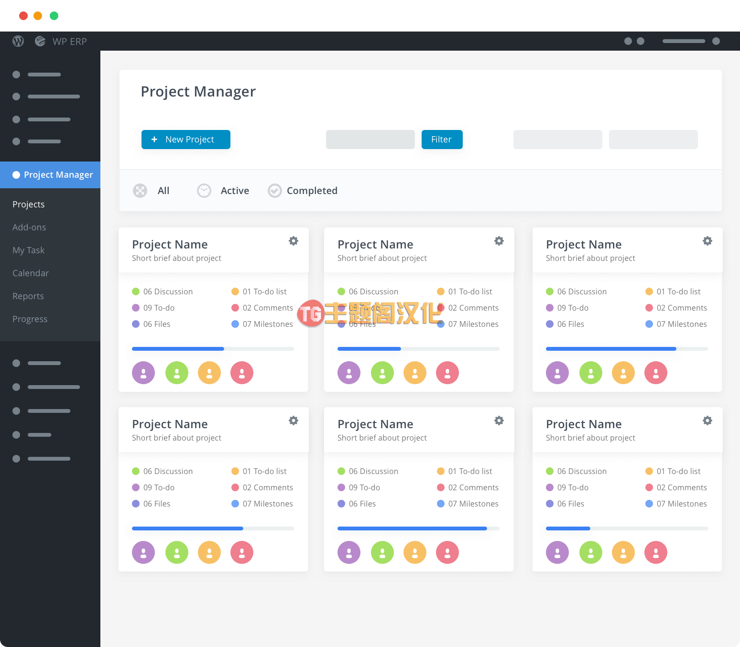Click progress bar in top-right project card

[x=627, y=349]
